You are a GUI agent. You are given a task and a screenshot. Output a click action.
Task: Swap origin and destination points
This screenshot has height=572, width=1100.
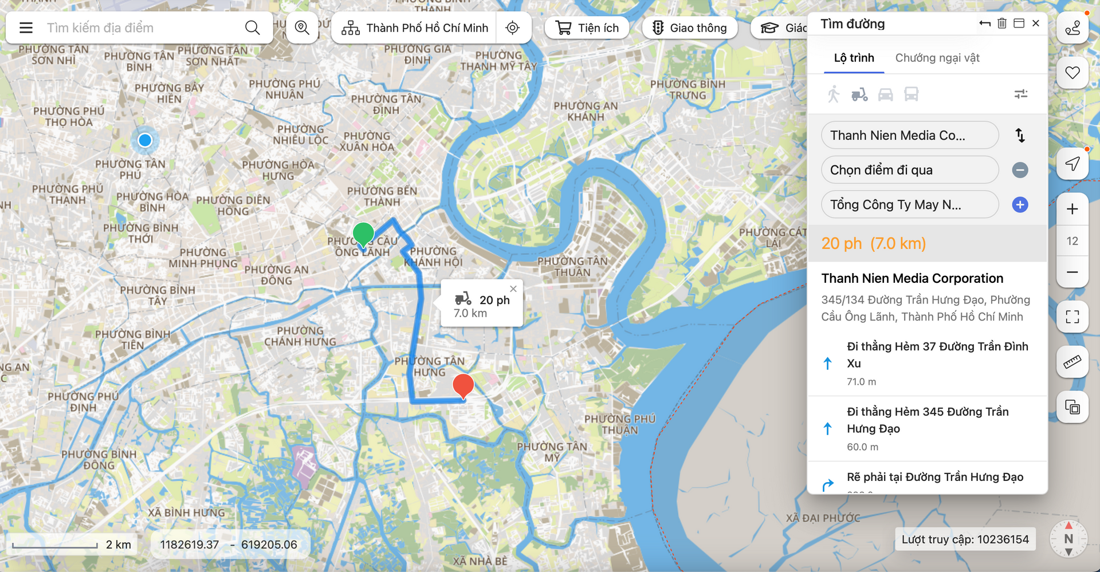tap(1020, 136)
